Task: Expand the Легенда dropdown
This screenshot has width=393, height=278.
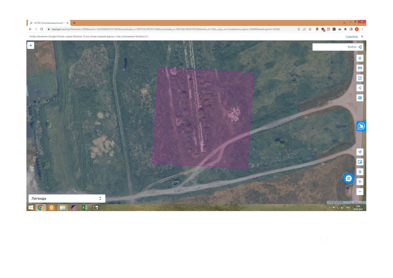Action: (x=67, y=199)
